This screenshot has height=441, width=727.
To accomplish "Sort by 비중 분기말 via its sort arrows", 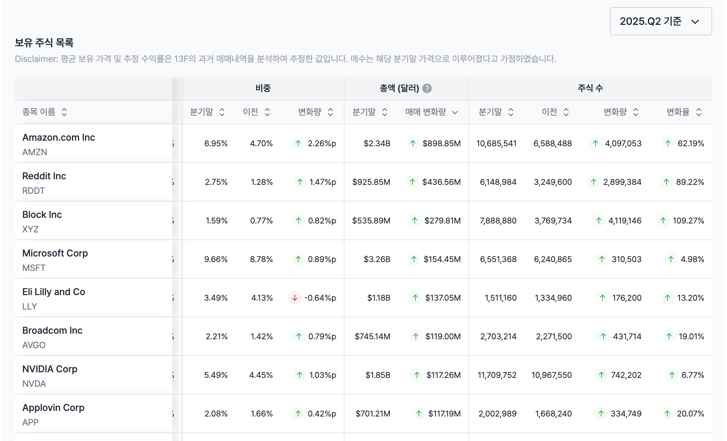I will [222, 112].
